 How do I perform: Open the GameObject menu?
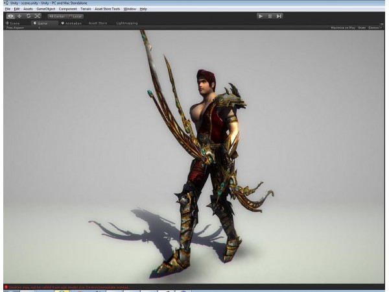pos(46,9)
